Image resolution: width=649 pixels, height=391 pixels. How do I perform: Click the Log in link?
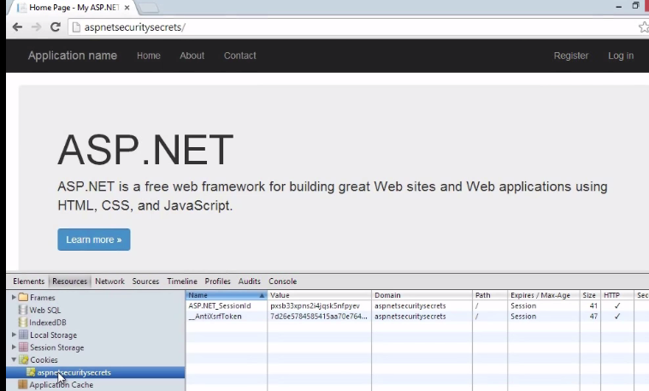point(621,56)
